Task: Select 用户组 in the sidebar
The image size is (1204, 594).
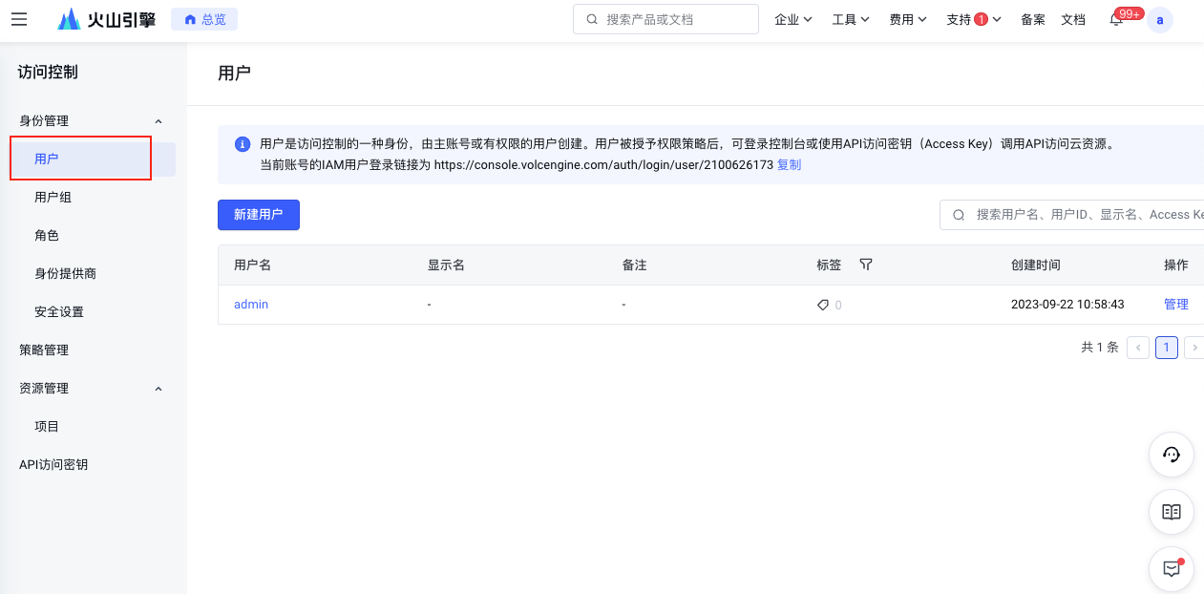Action: coord(53,198)
